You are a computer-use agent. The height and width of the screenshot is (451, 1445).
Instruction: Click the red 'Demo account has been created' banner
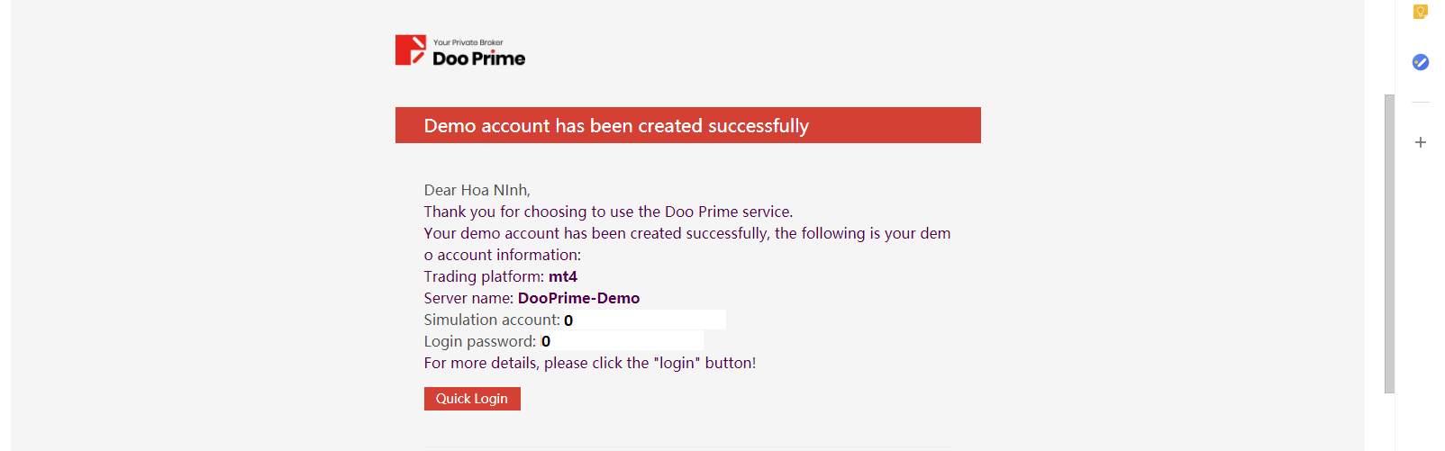(x=688, y=125)
